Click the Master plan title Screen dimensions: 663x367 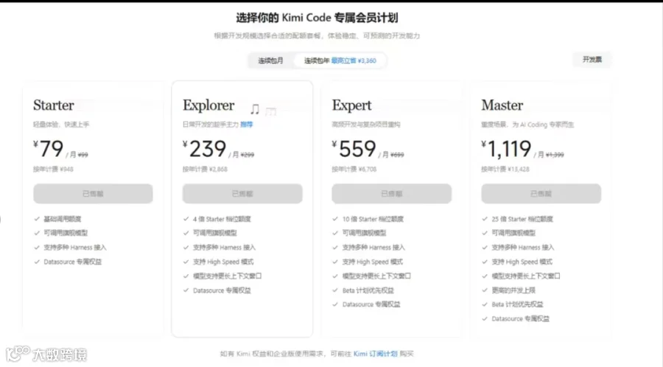tap(502, 105)
